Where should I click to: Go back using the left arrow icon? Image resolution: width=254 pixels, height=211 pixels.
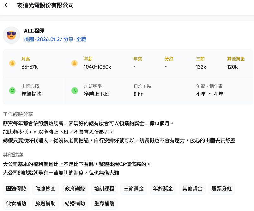click(7, 5)
